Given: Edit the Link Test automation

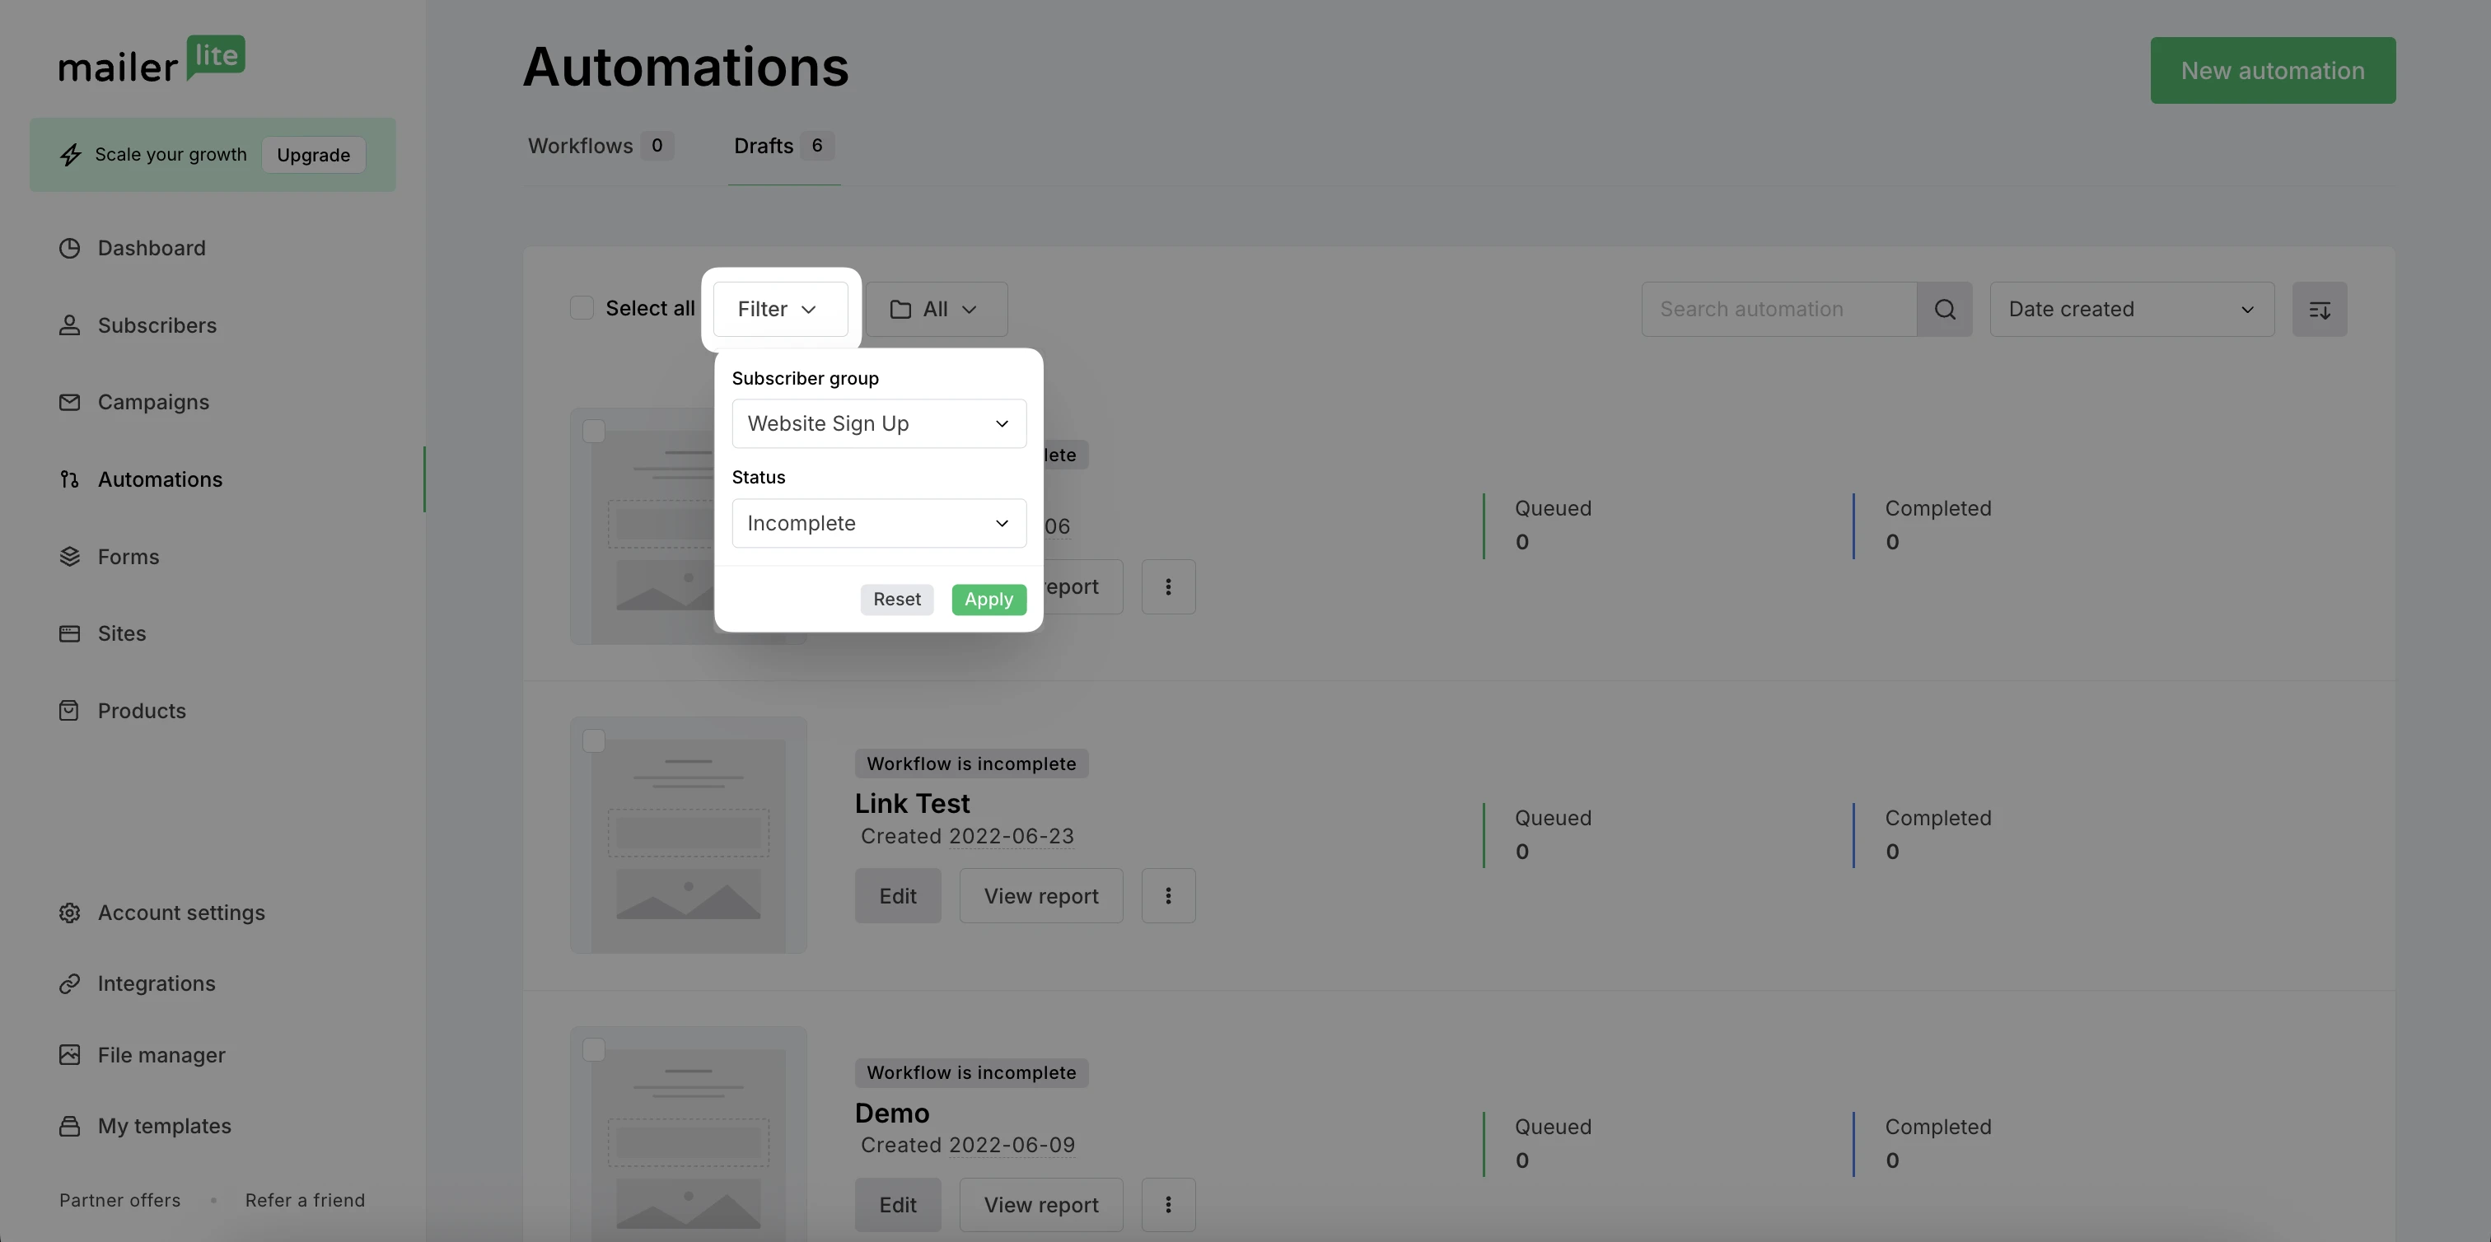Looking at the screenshot, I should (x=897, y=896).
